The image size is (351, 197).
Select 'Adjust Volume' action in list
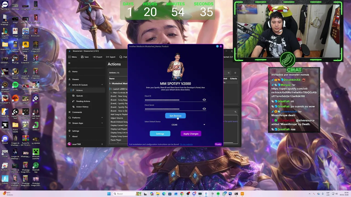[x=117, y=118]
